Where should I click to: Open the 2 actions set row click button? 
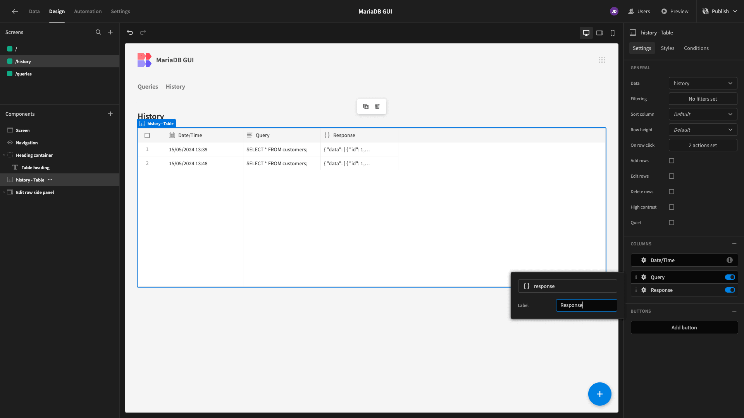[x=703, y=145]
